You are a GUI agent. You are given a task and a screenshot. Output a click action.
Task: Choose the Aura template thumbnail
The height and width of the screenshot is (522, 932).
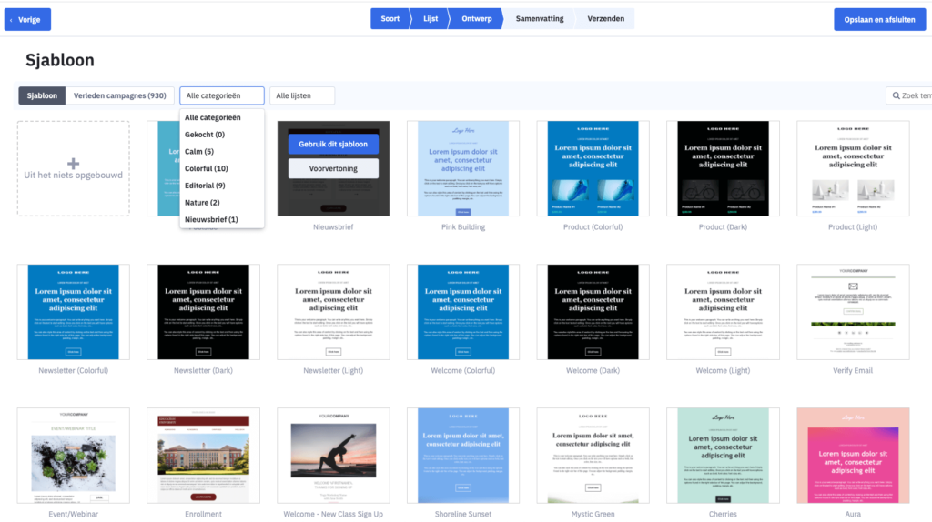point(853,455)
